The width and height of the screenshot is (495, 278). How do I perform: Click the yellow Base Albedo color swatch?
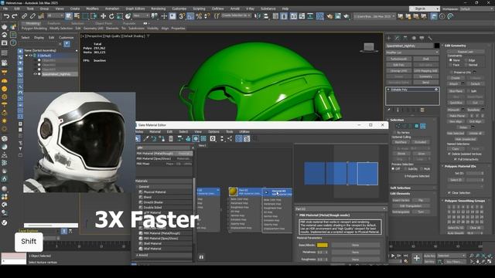tap(323, 245)
